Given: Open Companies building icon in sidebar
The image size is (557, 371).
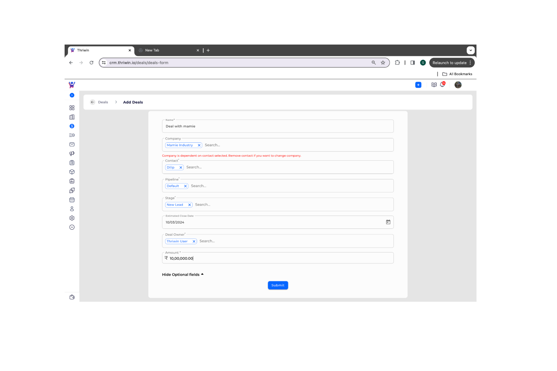Looking at the screenshot, I should point(72,117).
